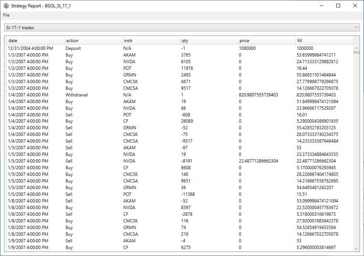
Task: Select qty cell 140
Action: tap(185, 174)
